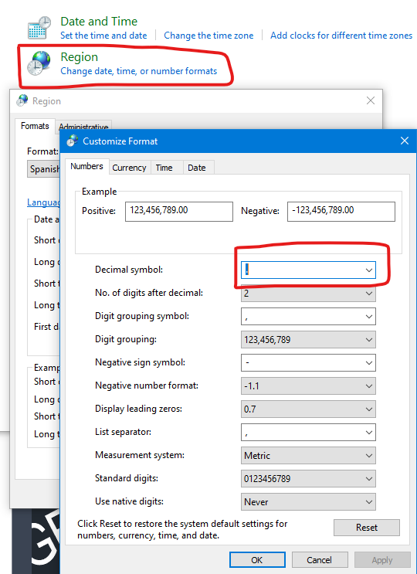Open Add clocks for different time zones
This screenshot has width=417, height=574.
341,36
